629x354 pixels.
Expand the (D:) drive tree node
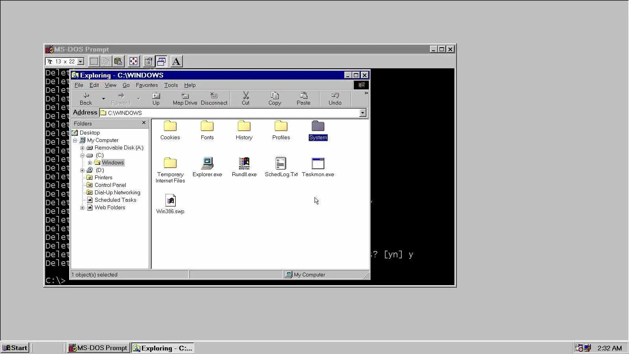click(x=82, y=170)
